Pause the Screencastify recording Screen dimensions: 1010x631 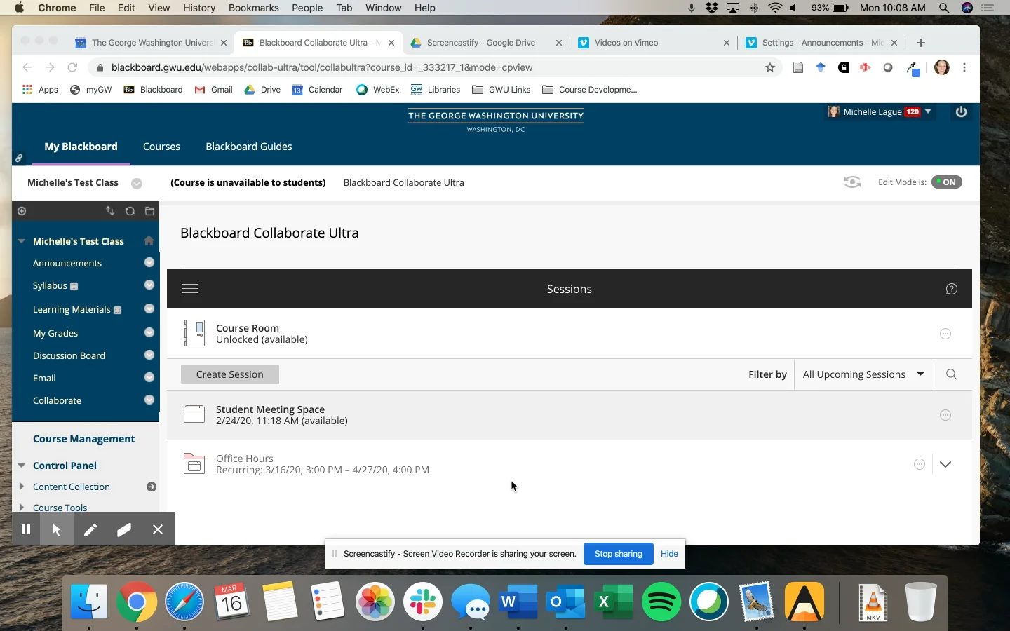(26, 529)
